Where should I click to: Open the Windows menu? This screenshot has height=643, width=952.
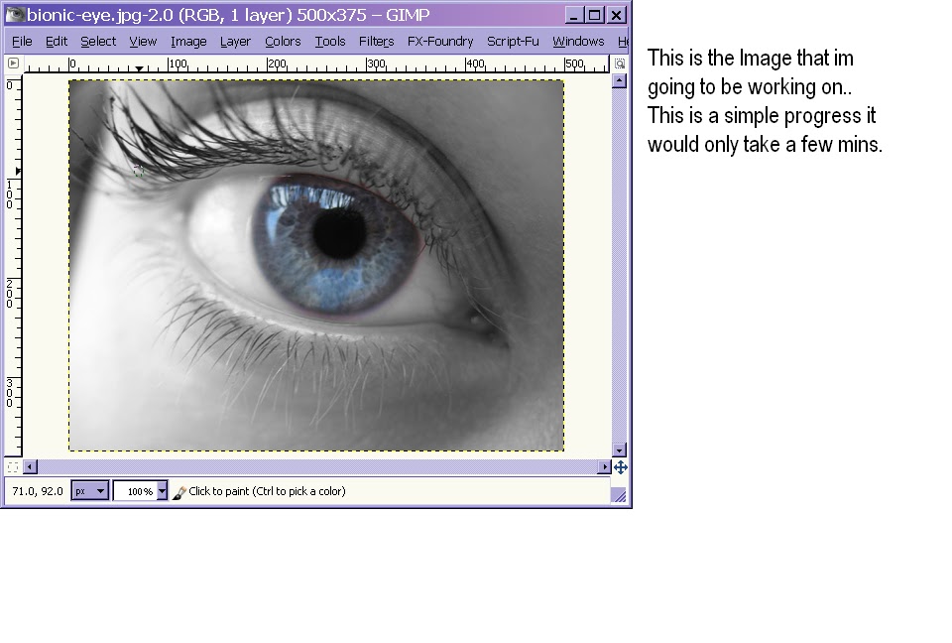coord(577,41)
